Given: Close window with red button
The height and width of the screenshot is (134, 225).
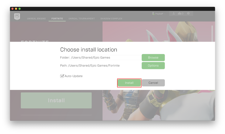Looking at the screenshot, I should coord(12,9).
